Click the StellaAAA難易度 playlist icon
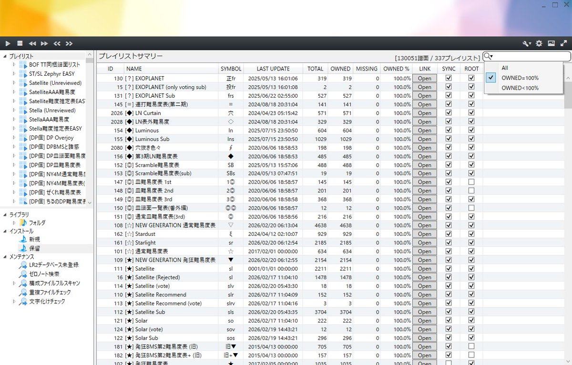The height and width of the screenshot is (365, 572). coord(23,120)
